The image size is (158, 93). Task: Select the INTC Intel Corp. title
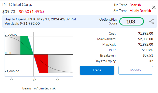point(17,5)
